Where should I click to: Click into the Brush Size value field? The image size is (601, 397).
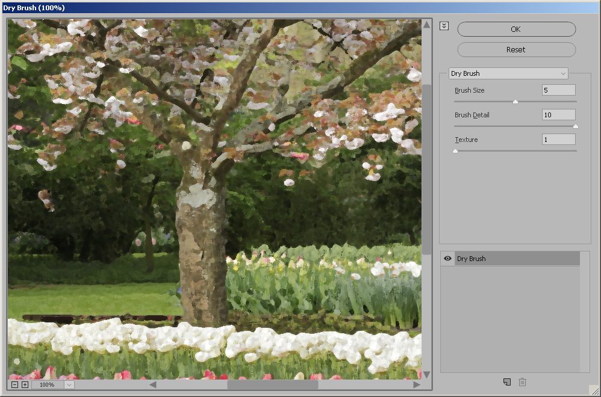point(558,90)
